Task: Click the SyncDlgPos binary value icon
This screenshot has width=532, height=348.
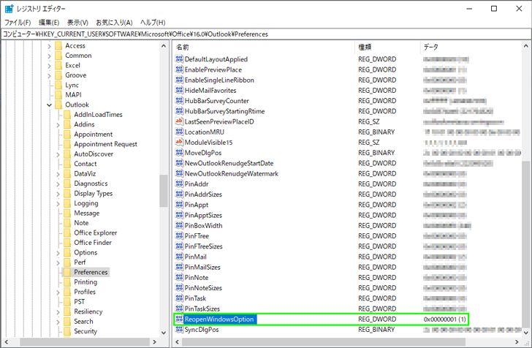Action: point(179,329)
